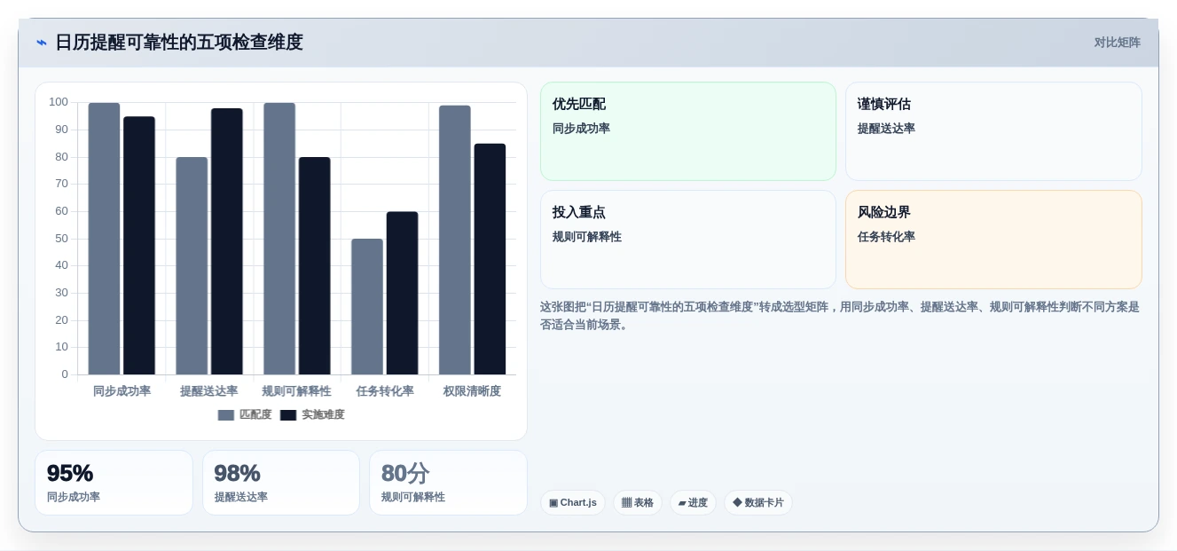Click the 同步成功率 匹配度 bar
Viewport: 1177px width, 551px height.
pyautogui.click(x=104, y=239)
